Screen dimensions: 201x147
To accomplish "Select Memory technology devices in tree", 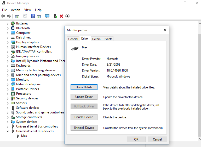I will click(x=36, y=70).
